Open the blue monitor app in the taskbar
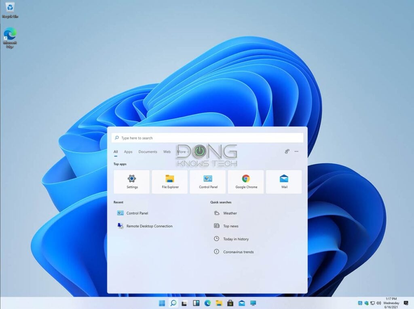 click(253, 303)
